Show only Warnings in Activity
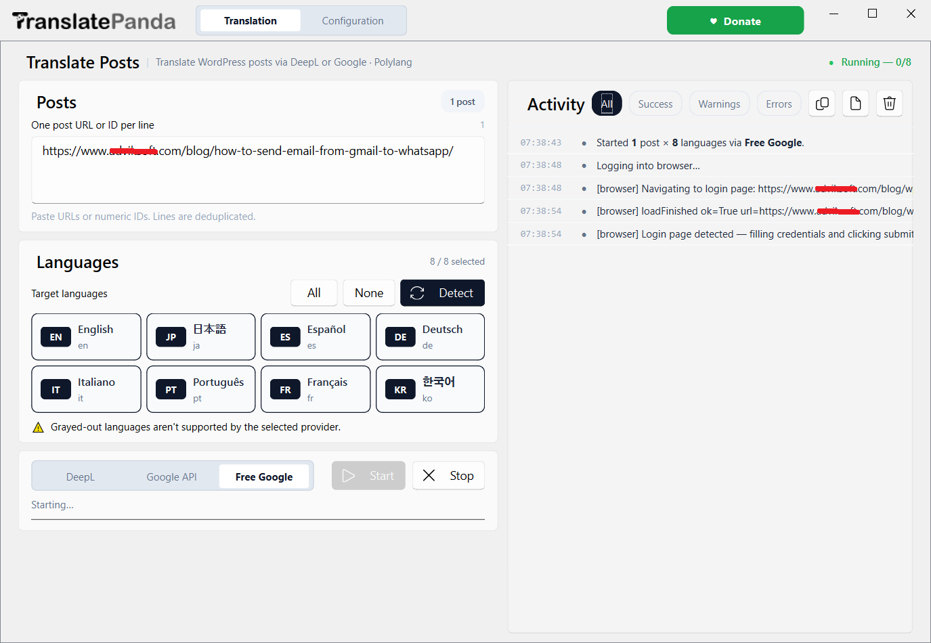 719,104
